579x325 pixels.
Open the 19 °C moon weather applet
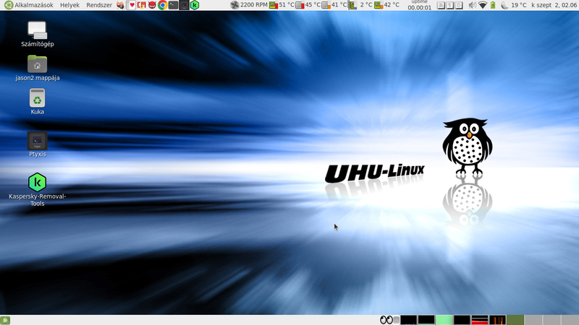pyautogui.click(x=514, y=5)
